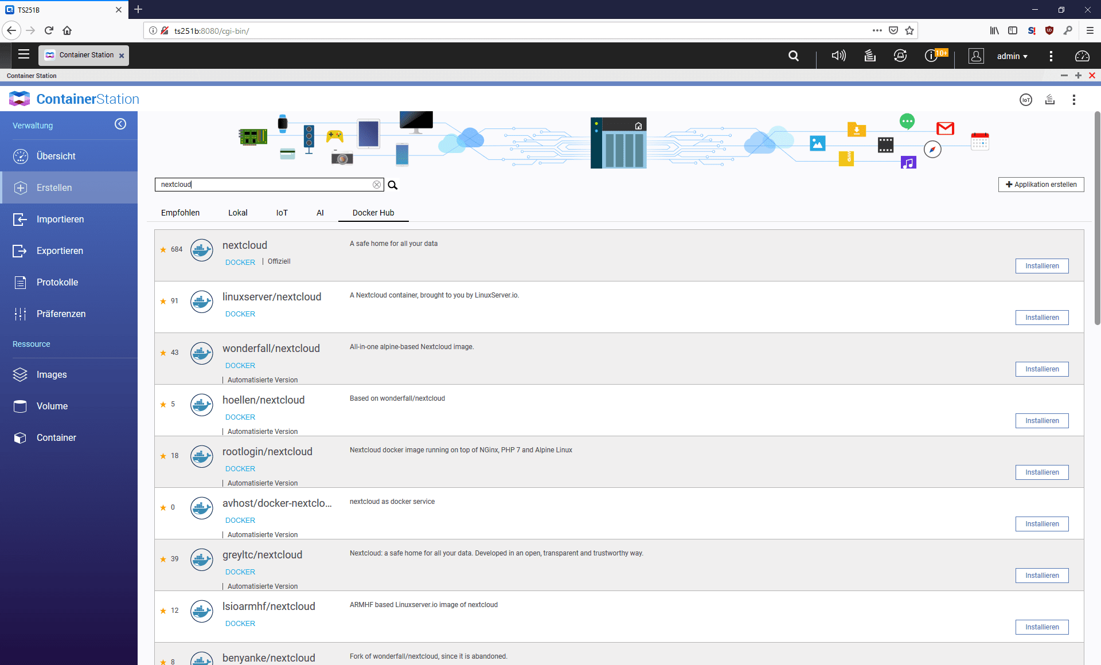Image resolution: width=1101 pixels, height=665 pixels.
Task: Open the admin user dropdown
Action: pyautogui.click(x=1012, y=56)
